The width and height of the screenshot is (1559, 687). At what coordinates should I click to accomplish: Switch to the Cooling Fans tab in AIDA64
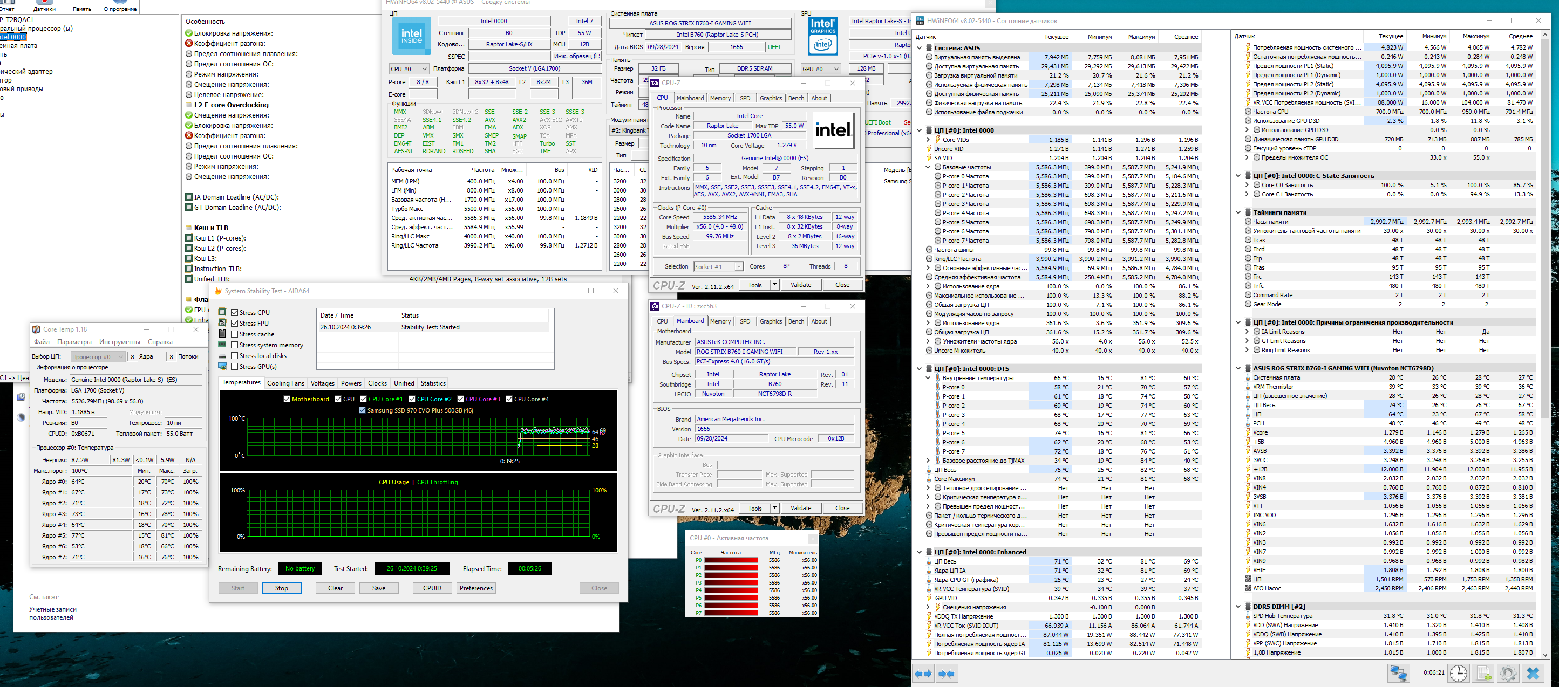[x=285, y=383]
